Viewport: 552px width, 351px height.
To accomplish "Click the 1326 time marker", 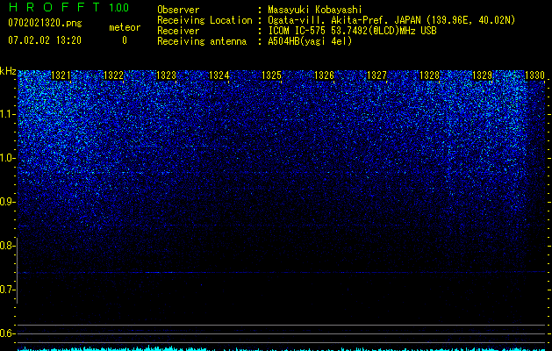I will tap(324, 75).
